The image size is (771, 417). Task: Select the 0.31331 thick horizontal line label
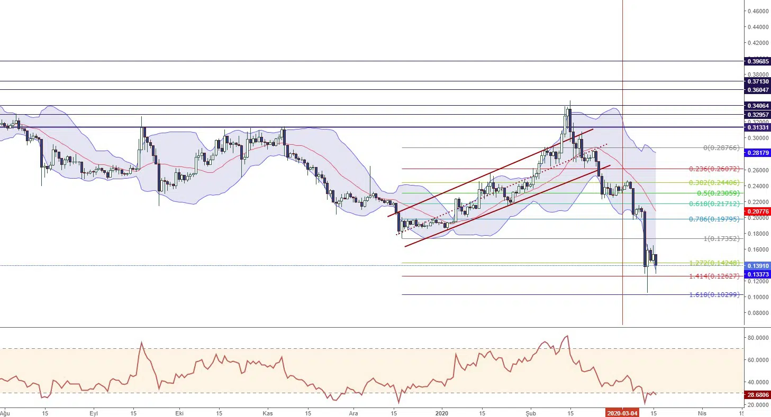757,127
